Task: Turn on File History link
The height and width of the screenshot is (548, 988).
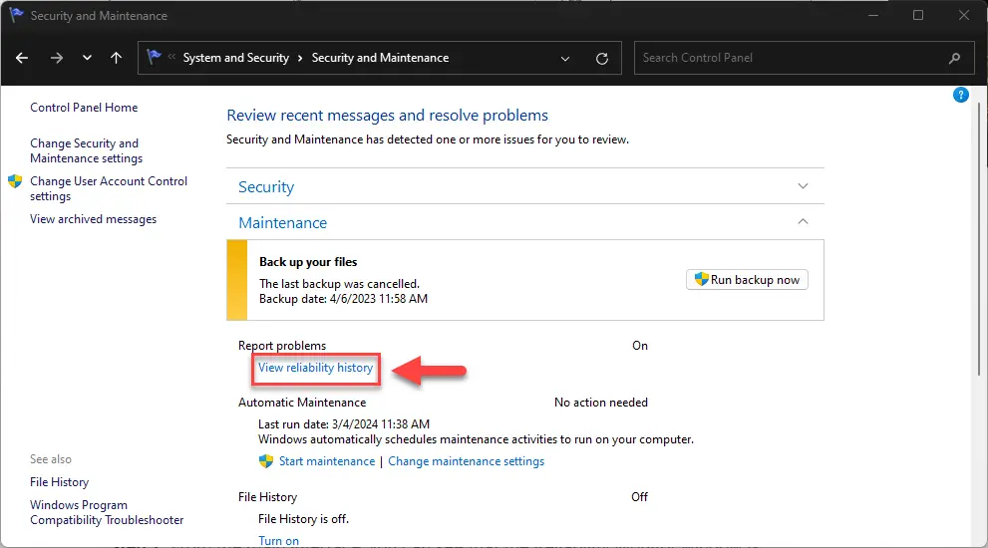Action: [278, 541]
